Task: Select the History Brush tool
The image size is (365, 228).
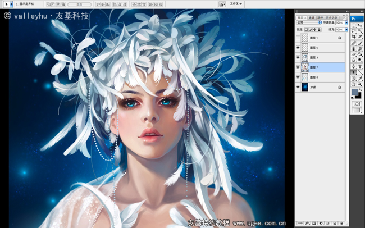Action: coord(360,49)
